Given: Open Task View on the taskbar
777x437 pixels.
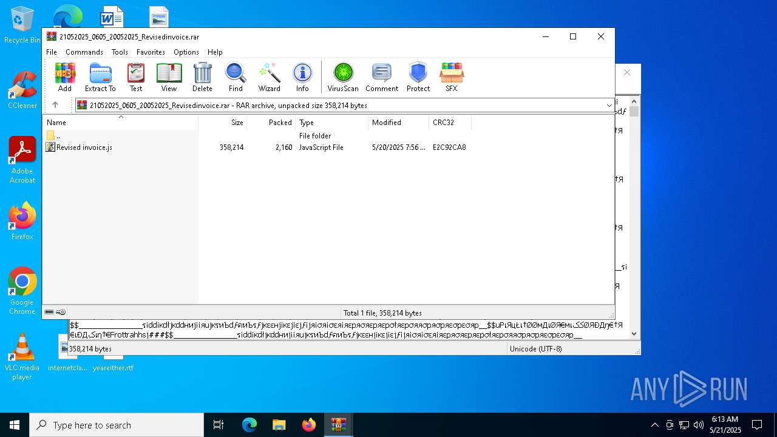Looking at the screenshot, I should 219,425.
